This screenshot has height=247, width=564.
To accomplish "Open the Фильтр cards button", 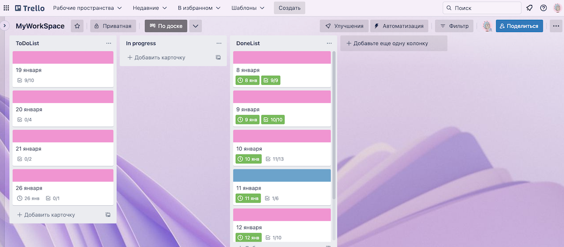I will [x=454, y=26].
